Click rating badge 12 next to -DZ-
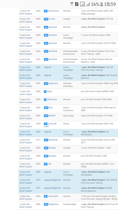The height and width of the screenshot is (210, 118). pyautogui.click(x=46, y=164)
